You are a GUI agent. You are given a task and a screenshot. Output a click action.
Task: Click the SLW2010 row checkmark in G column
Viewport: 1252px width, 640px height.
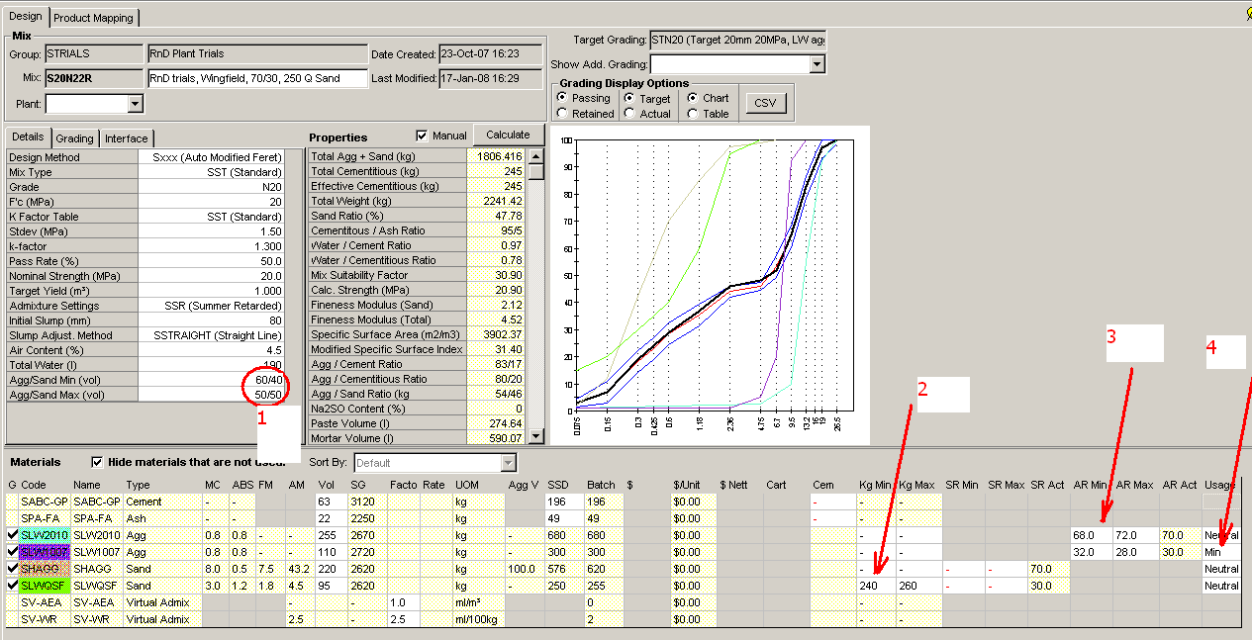point(12,535)
